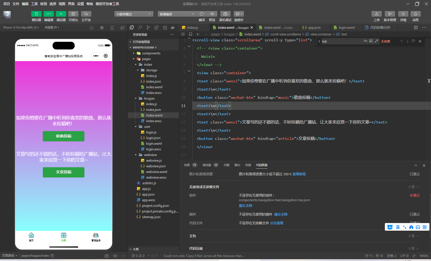Toggle the debugger panel button
The width and height of the screenshot is (431, 261).
point(61,14)
